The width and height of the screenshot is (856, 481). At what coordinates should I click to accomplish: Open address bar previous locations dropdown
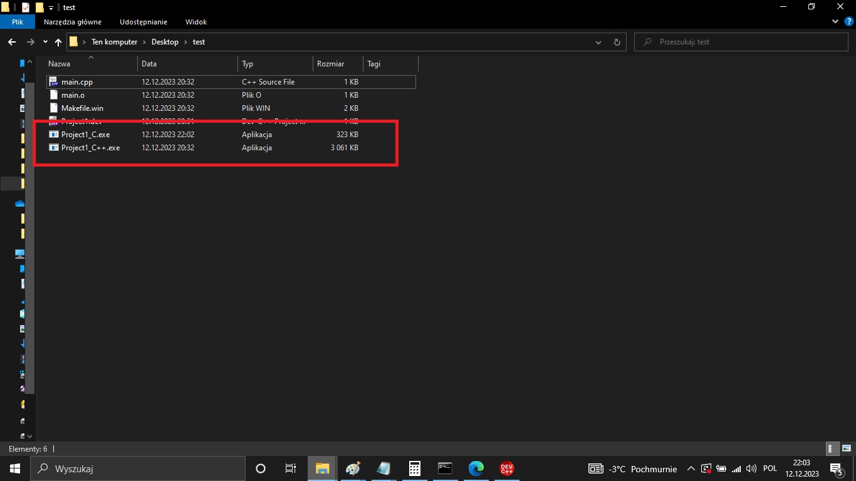598,42
